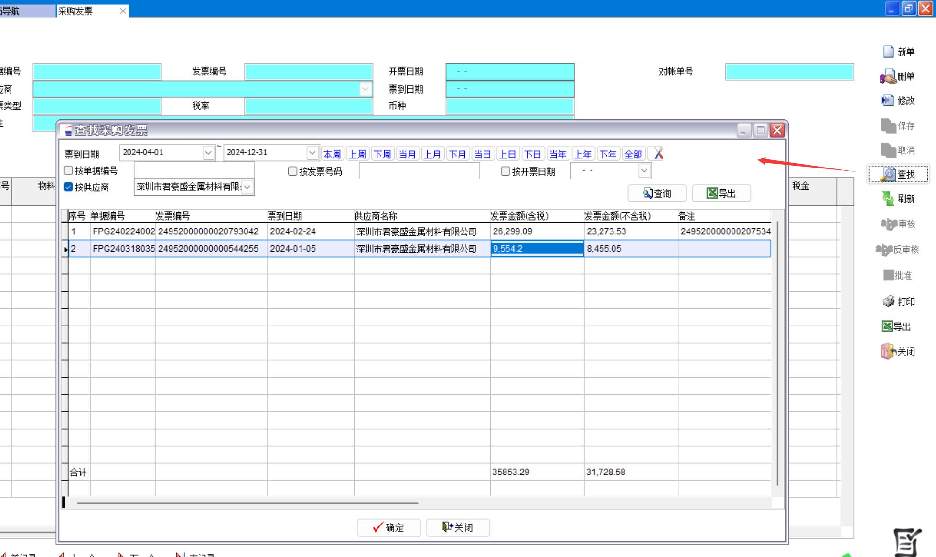Click the 修改 edit icon
Viewport: 936px width, 557px height.
pyautogui.click(x=887, y=101)
